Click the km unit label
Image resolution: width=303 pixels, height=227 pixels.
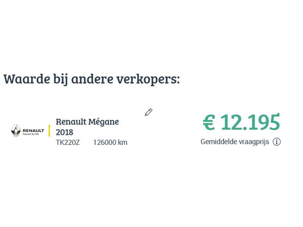(x=123, y=143)
